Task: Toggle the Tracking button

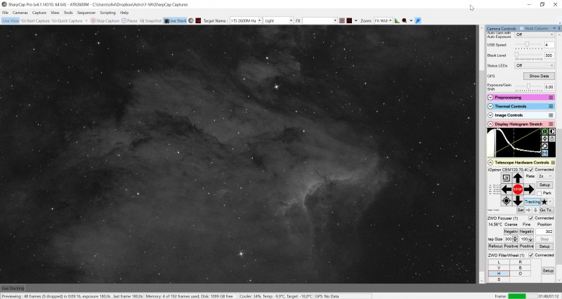Action: tap(532, 202)
